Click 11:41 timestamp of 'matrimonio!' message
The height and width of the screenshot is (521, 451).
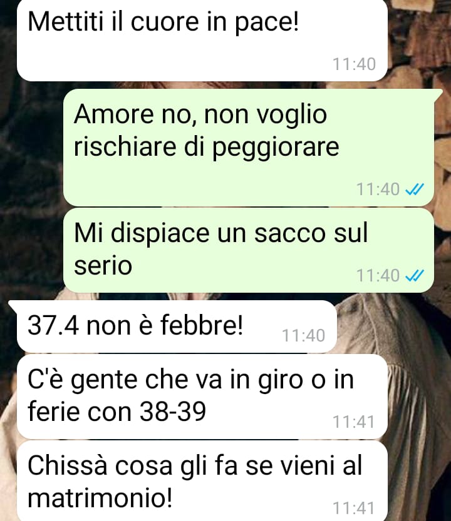tap(354, 508)
